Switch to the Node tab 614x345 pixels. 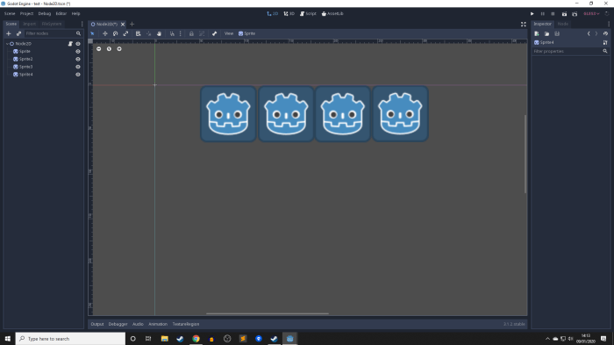click(x=563, y=24)
